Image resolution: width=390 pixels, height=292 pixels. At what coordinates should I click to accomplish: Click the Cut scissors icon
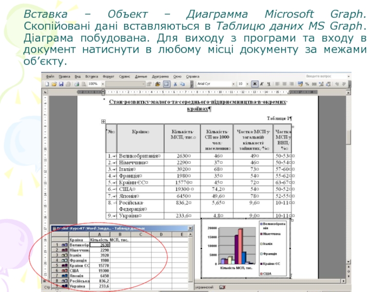pyautogui.click(x=175, y=84)
